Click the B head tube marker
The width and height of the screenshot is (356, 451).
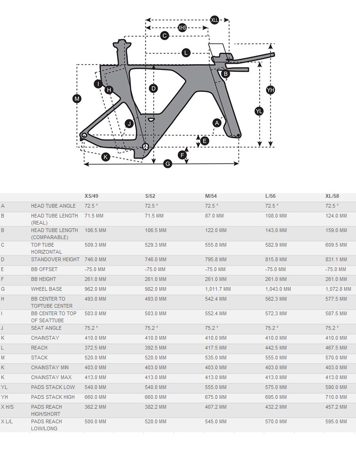[x=226, y=74]
